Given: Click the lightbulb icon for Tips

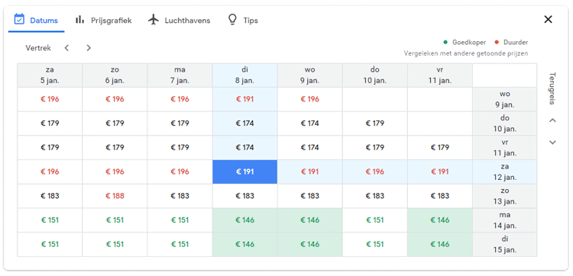Looking at the screenshot, I should pyautogui.click(x=232, y=20).
